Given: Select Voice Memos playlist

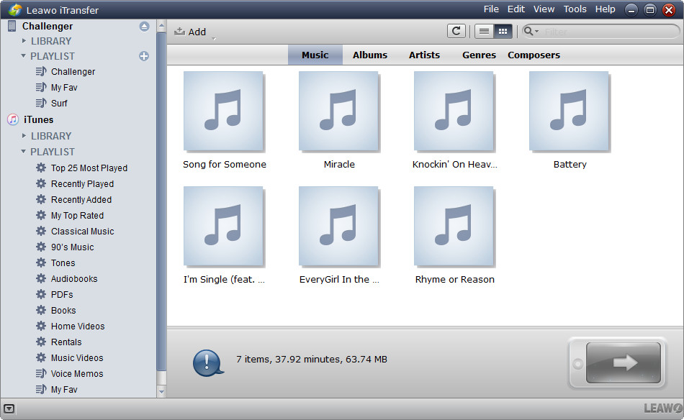Looking at the screenshot, I should (x=77, y=374).
